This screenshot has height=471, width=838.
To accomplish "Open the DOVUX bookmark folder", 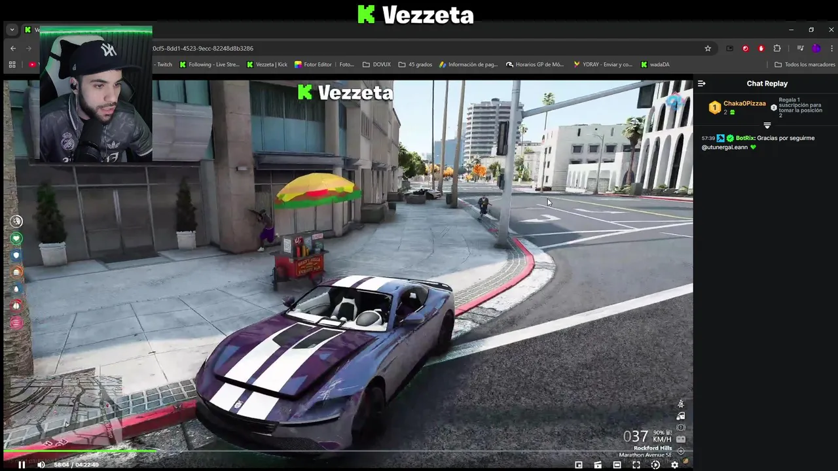I will click(376, 65).
